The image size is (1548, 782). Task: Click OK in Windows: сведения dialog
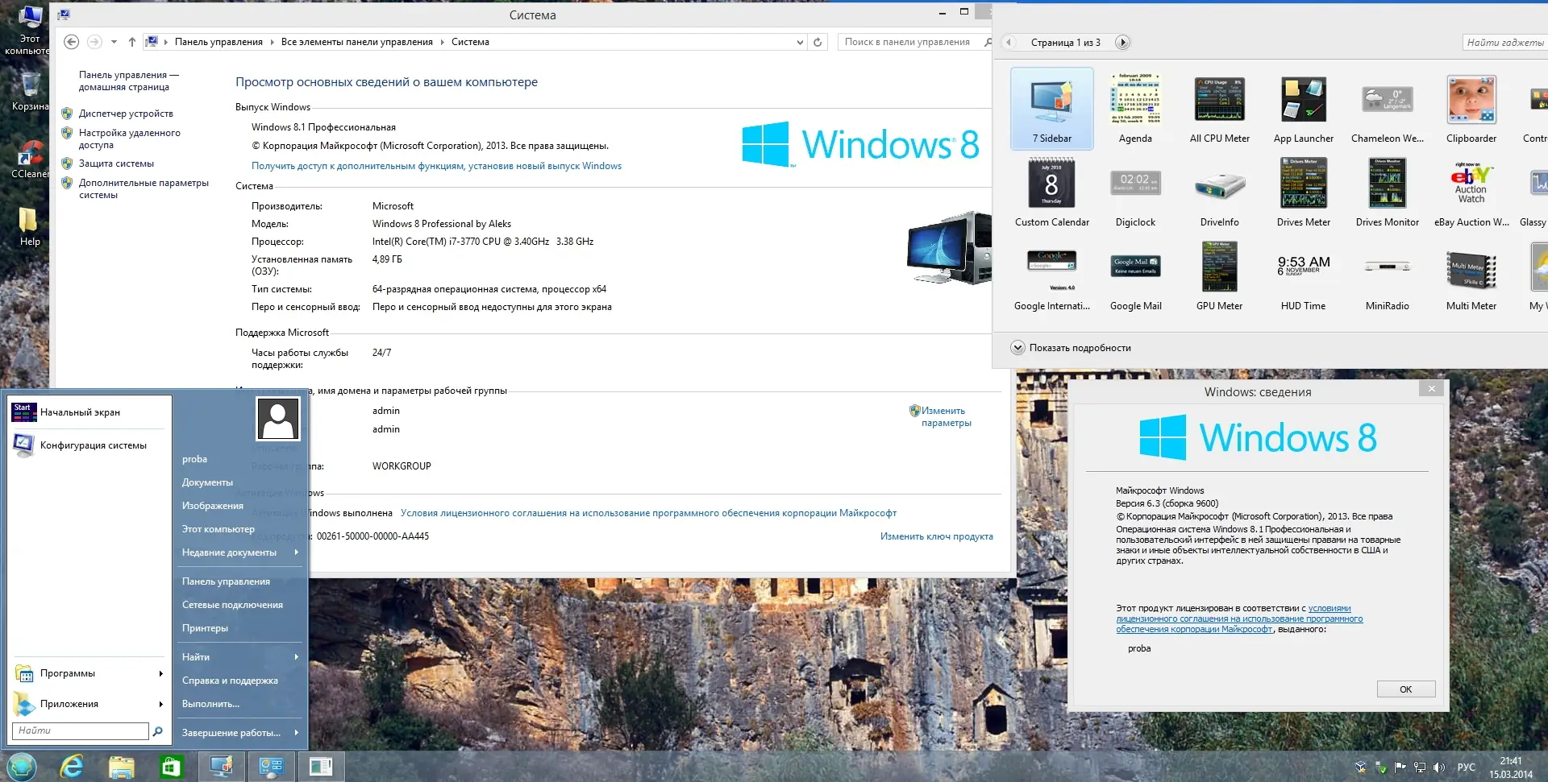coord(1405,689)
